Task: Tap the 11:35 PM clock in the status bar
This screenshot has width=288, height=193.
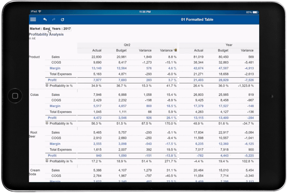Action: click(145, 12)
